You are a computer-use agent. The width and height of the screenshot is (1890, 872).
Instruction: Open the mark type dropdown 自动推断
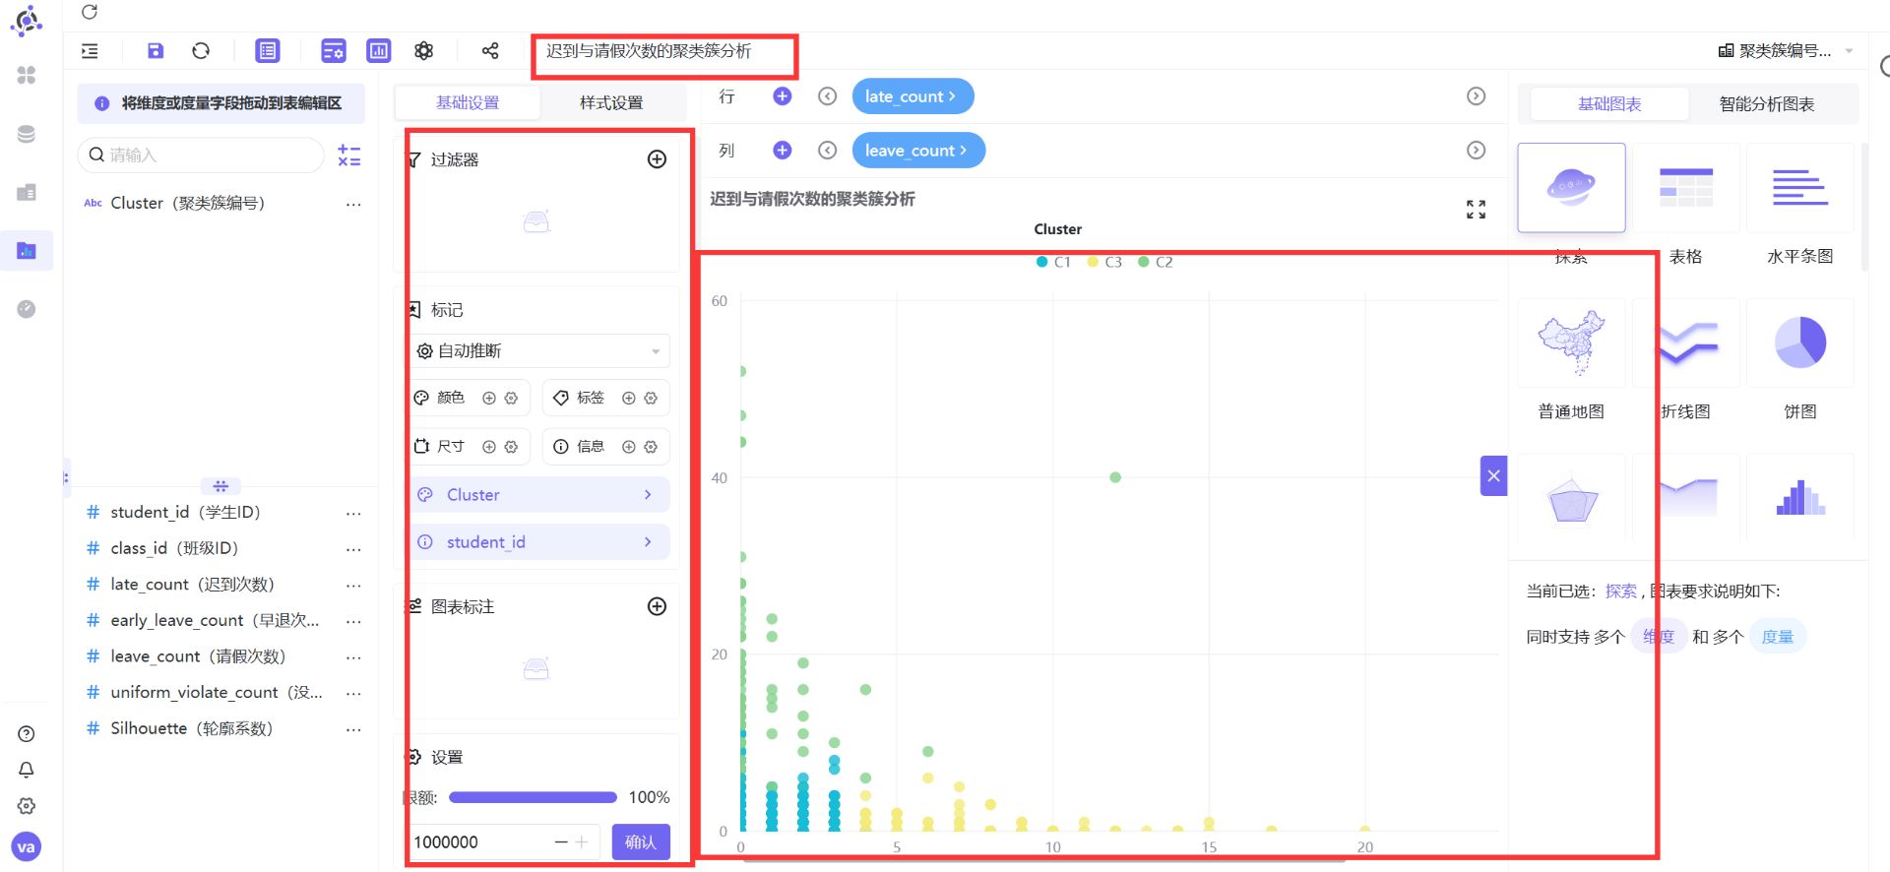tap(539, 351)
